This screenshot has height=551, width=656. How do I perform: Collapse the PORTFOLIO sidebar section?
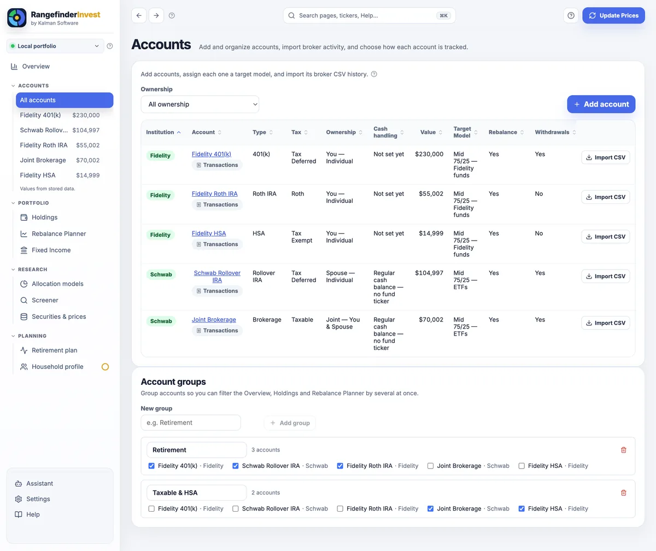(30, 203)
